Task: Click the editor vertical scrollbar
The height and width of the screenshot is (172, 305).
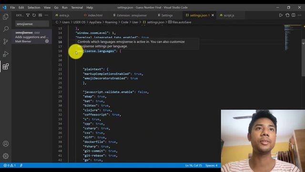Action: (303, 58)
